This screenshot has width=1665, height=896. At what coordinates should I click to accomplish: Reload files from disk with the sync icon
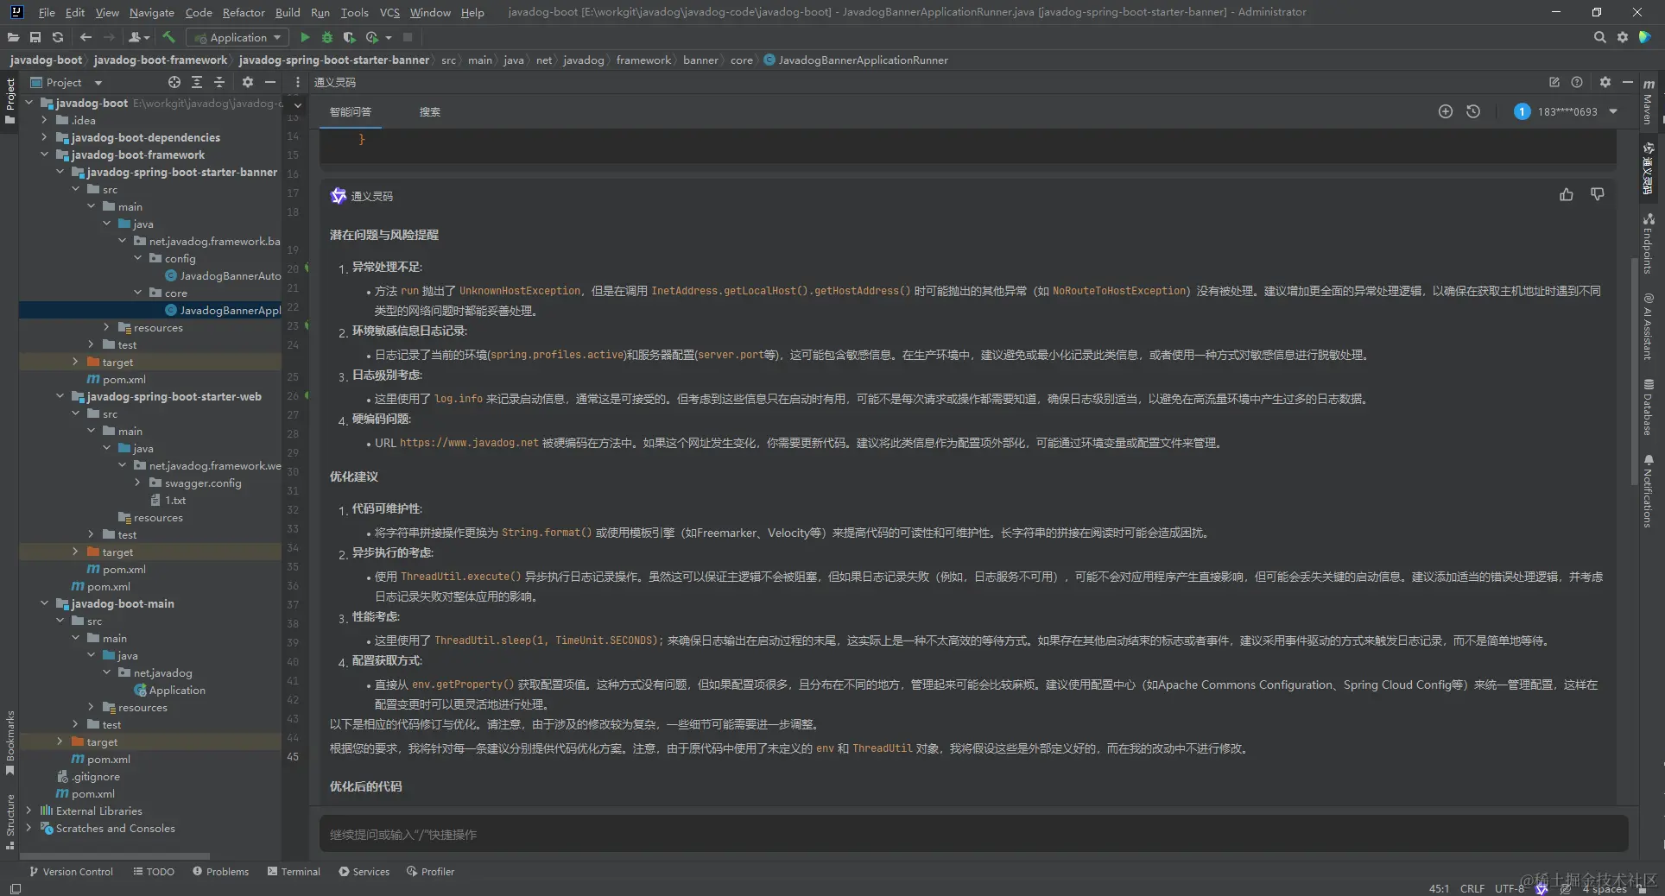tap(58, 37)
